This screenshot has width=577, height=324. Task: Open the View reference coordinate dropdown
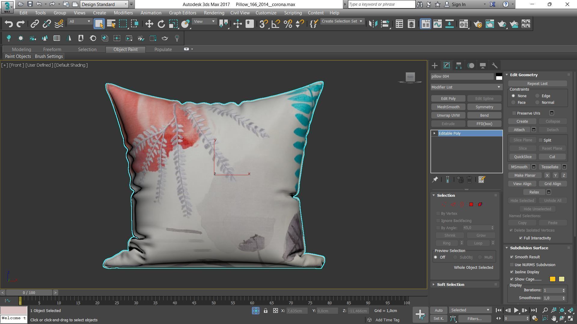click(x=204, y=21)
